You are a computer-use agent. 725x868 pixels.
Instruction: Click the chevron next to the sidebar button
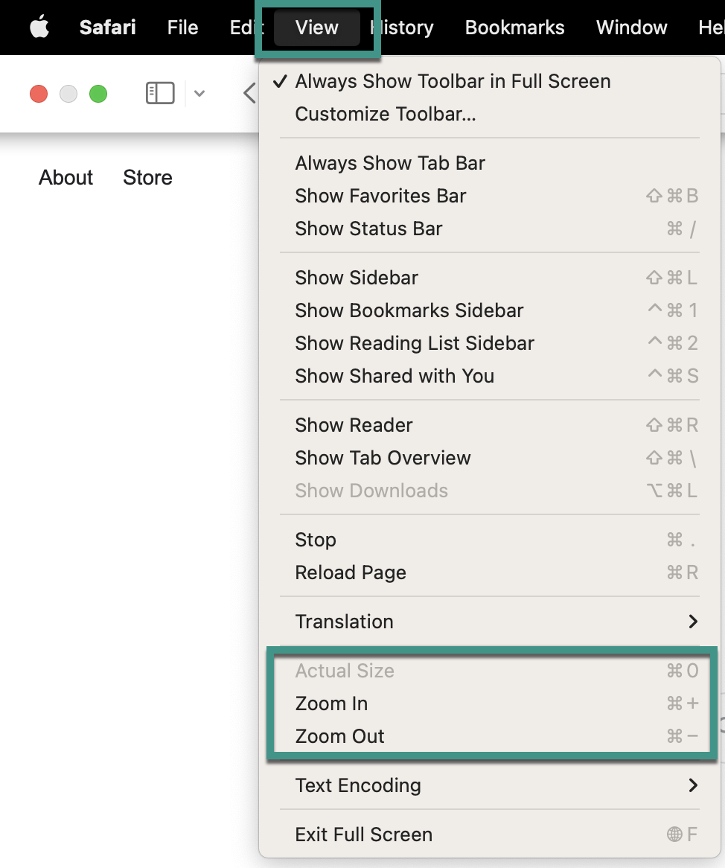tap(198, 93)
